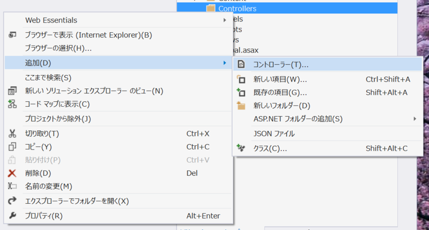This screenshot has height=230, width=429.
Task: Choose 切り取り(T) from context menu
Action: 118,133
